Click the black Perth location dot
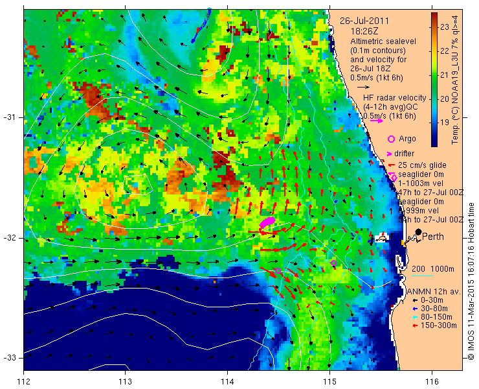Image resolution: width=479 pixels, height=389 pixels. (419, 232)
